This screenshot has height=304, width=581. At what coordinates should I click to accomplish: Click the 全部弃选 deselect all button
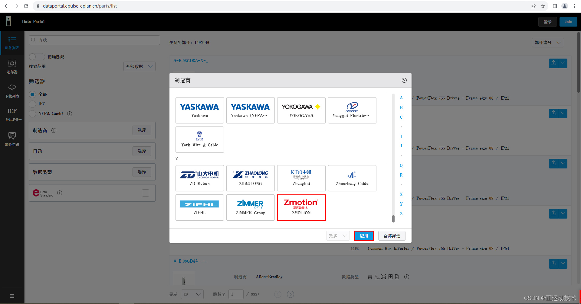click(x=392, y=236)
